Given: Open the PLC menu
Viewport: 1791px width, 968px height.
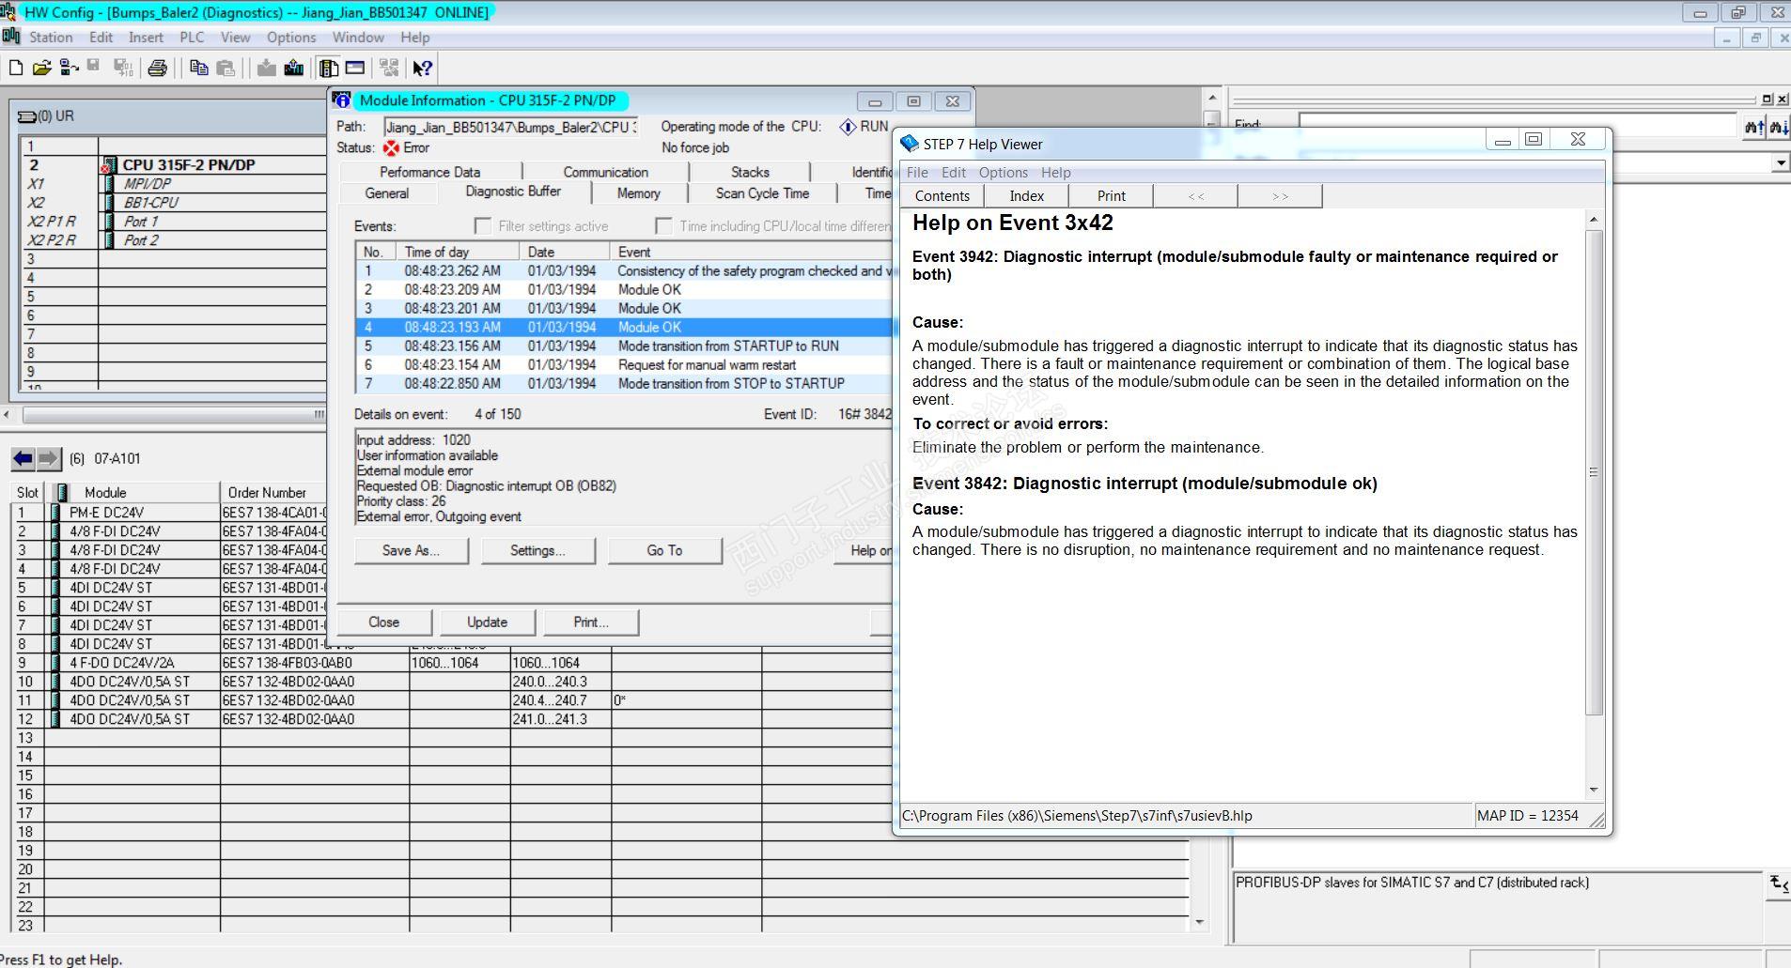Looking at the screenshot, I should (192, 38).
